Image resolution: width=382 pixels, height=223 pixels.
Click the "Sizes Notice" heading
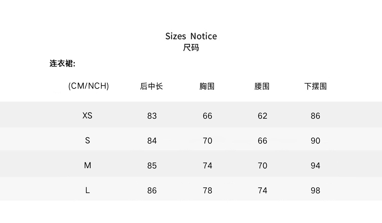coord(191,36)
